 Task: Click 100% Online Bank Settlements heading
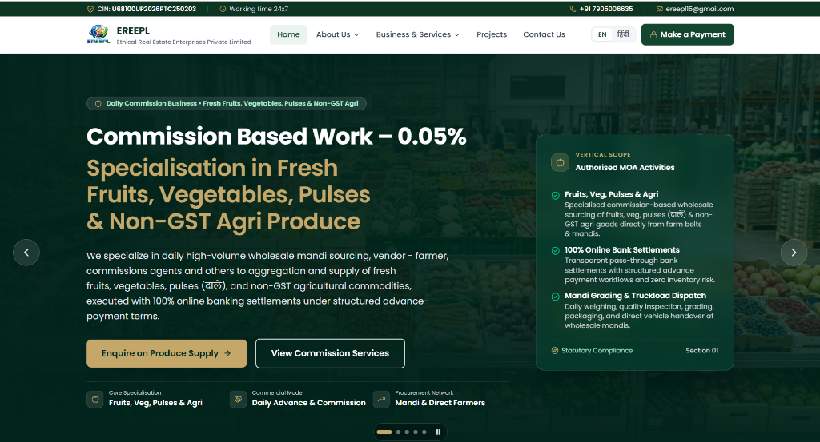click(x=621, y=250)
